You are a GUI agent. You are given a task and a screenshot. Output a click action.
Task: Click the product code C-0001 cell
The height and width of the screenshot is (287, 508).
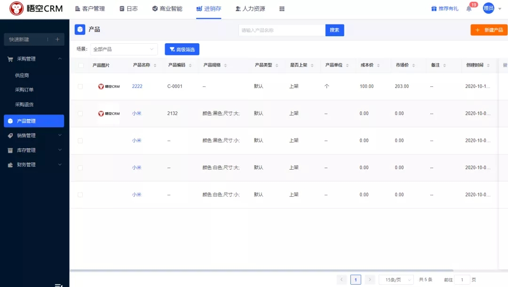pyautogui.click(x=175, y=86)
